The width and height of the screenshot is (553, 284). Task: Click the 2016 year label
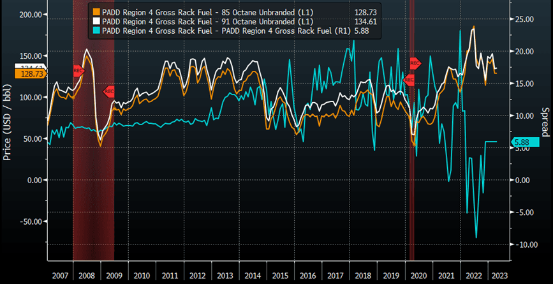[x=307, y=275]
